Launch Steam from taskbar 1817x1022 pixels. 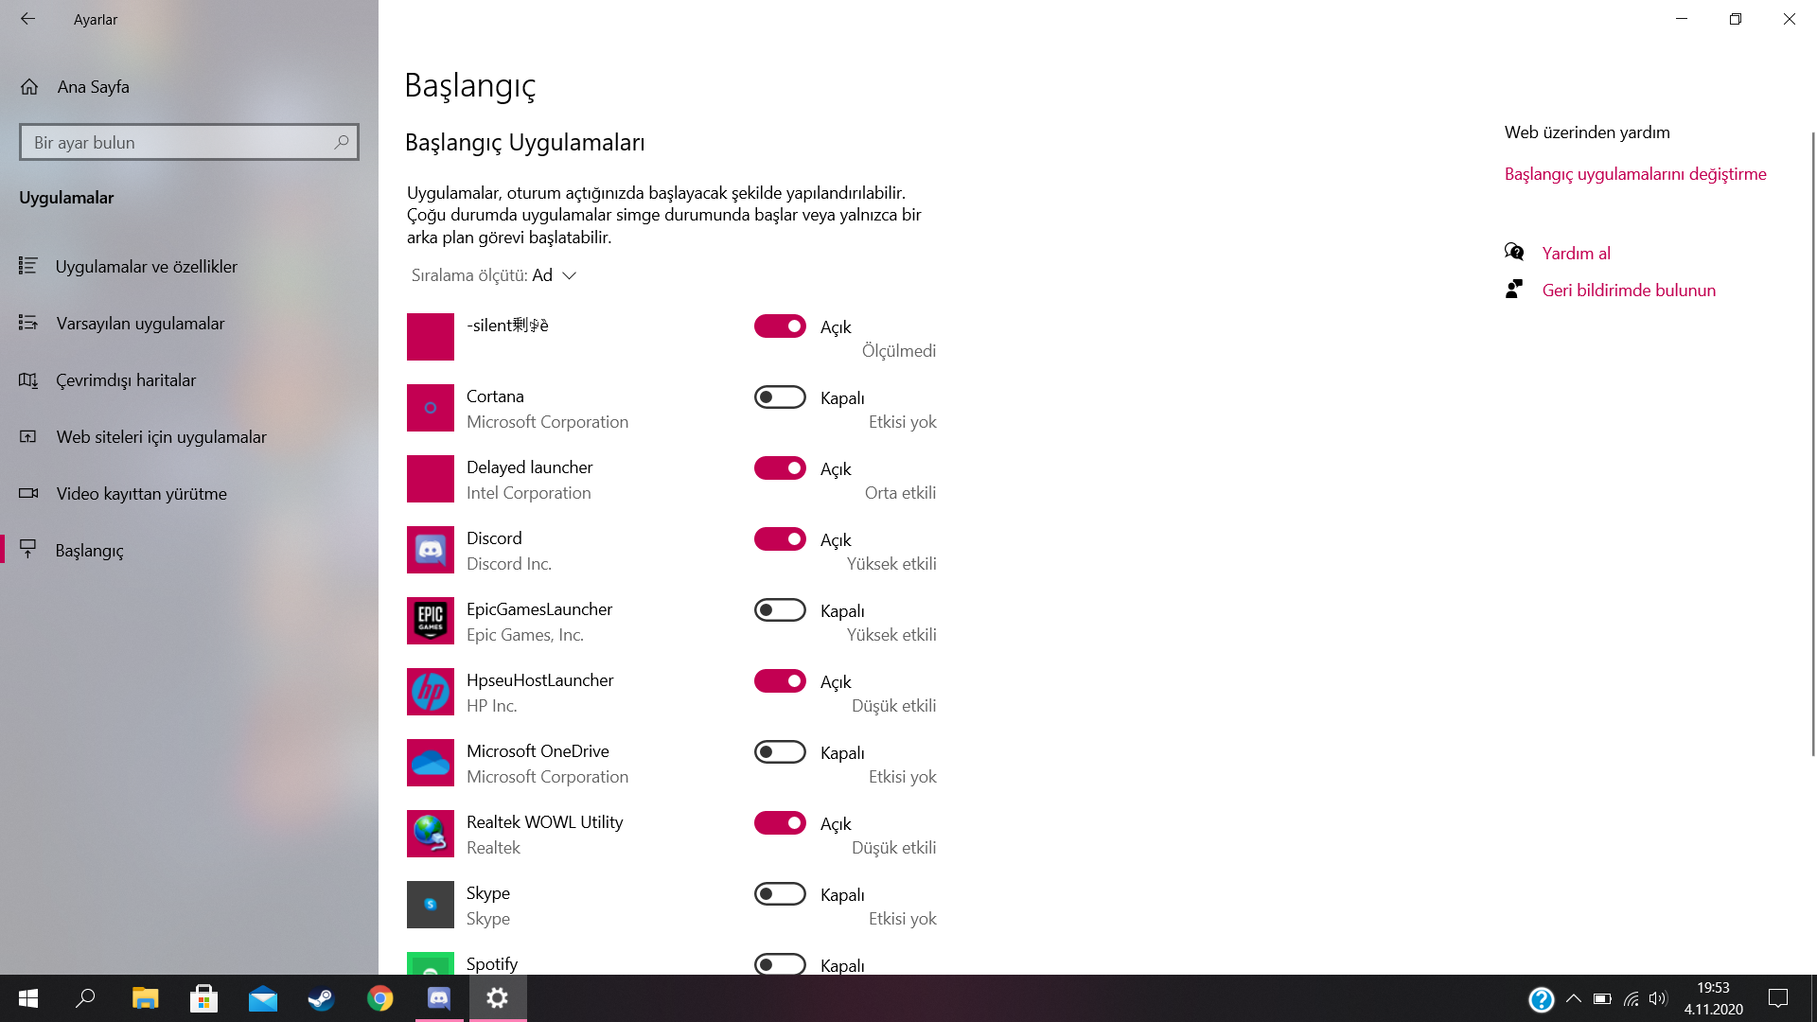click(321, 998)
